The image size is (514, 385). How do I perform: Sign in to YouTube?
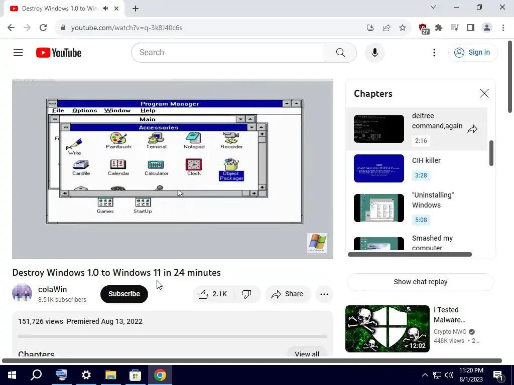point(472,52)
